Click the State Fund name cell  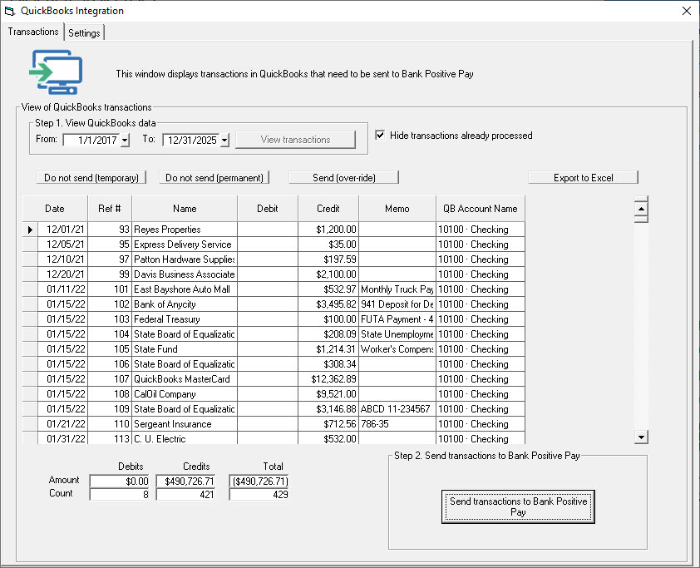click(x=185, y=349)
